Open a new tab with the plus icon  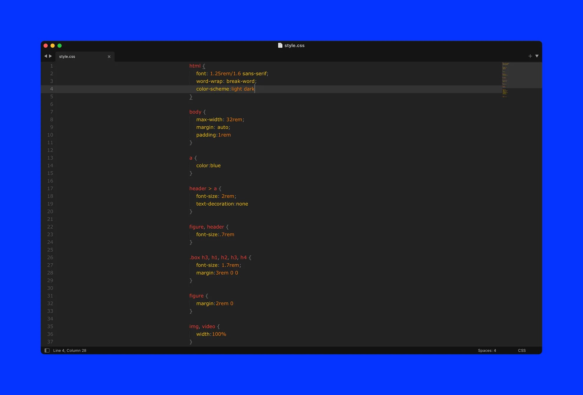coord(530,56)
